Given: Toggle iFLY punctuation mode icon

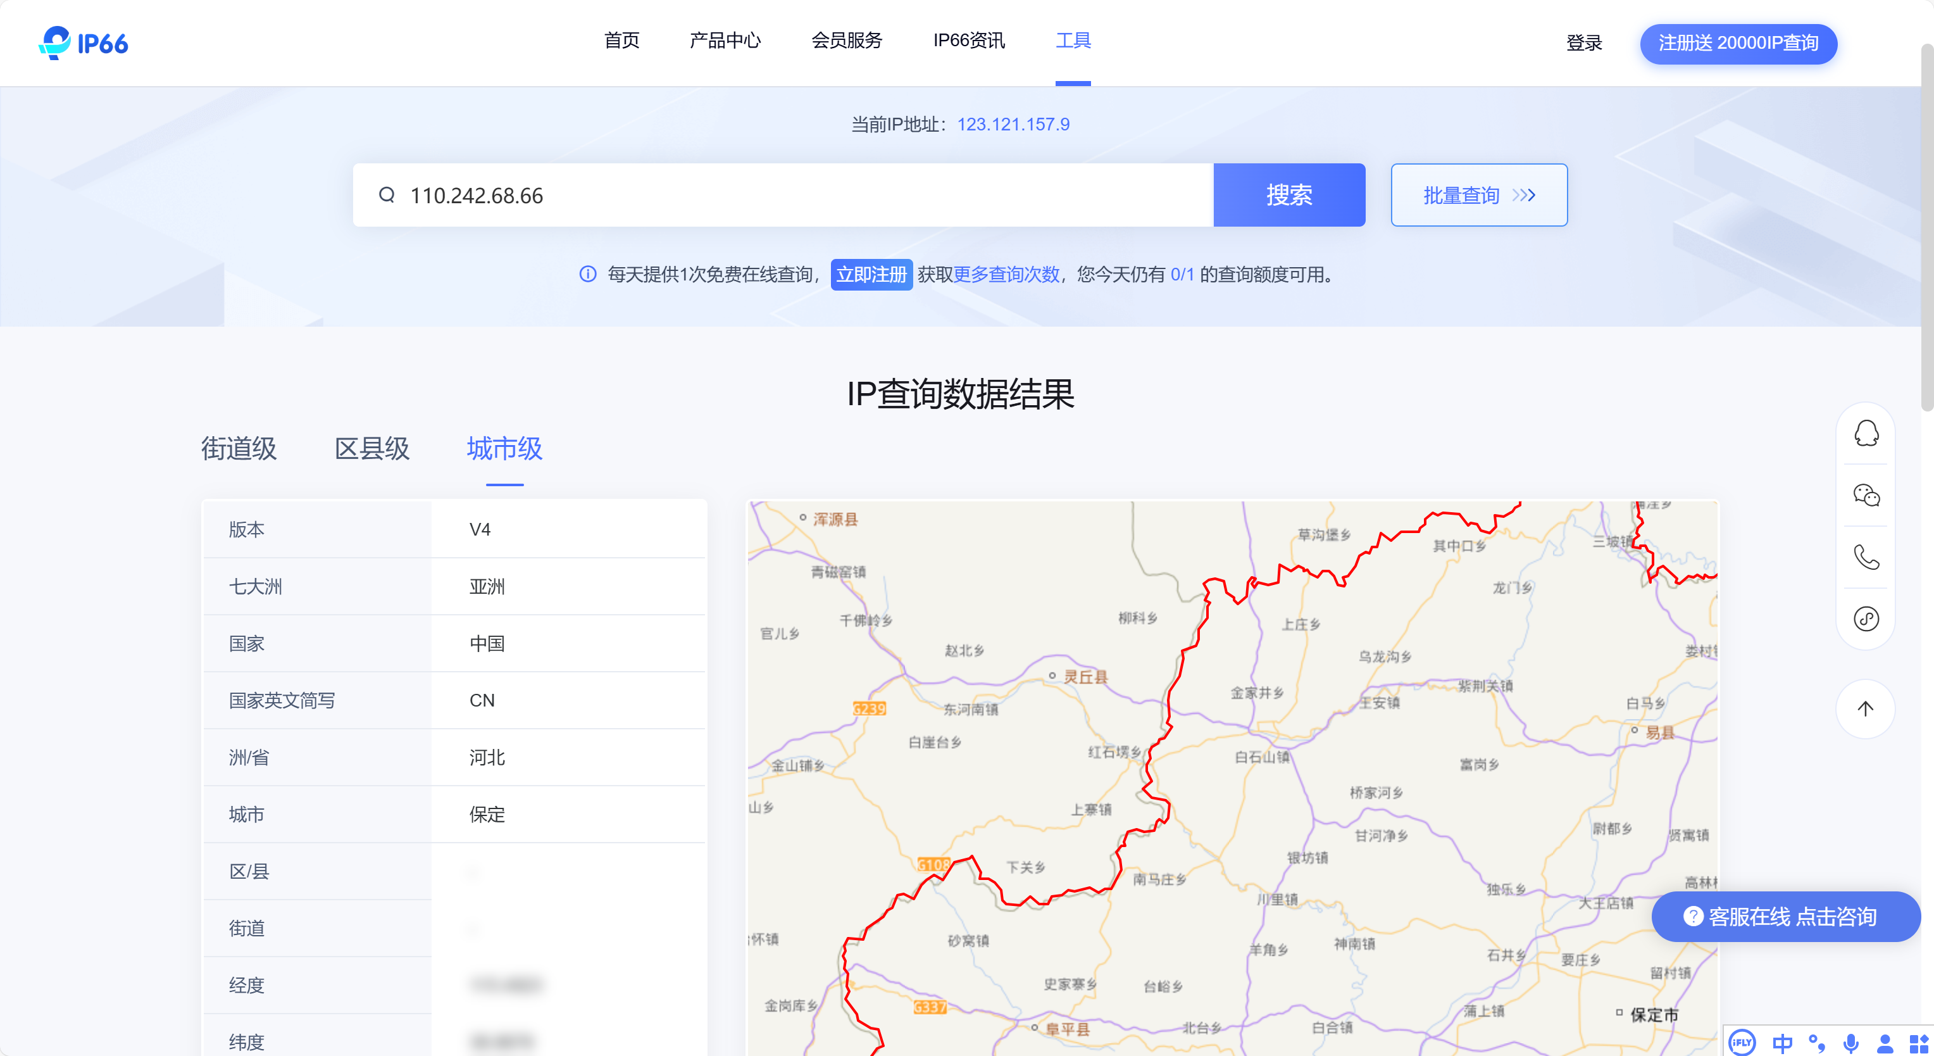Looking at the screenshot, I should tap(1816, 1043).
